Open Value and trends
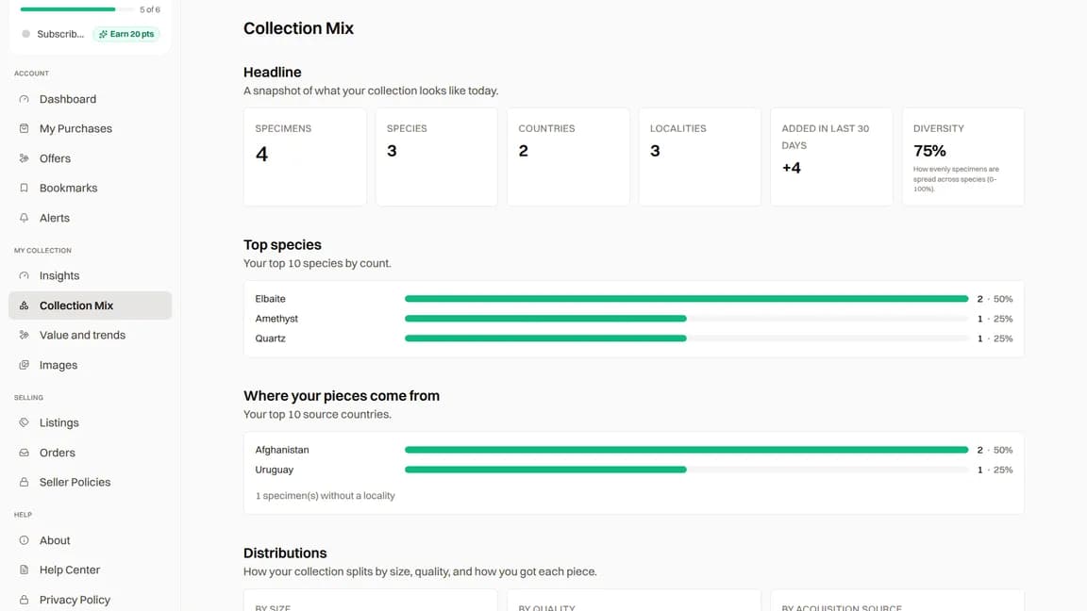This screenshot has width=1087, height=611. pos(91,335)
